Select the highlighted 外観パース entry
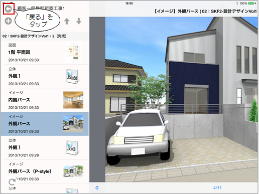 (x=45, y=124)
